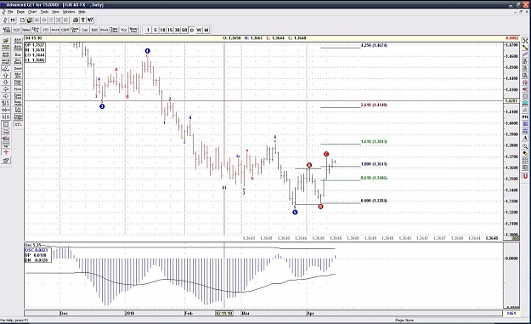
Task: Click the printer icon in toolbar
Action: pos(76,20)
